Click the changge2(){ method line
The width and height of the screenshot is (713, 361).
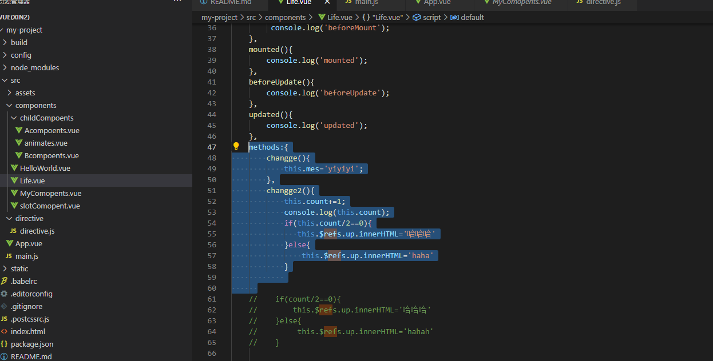click(290, 190)
